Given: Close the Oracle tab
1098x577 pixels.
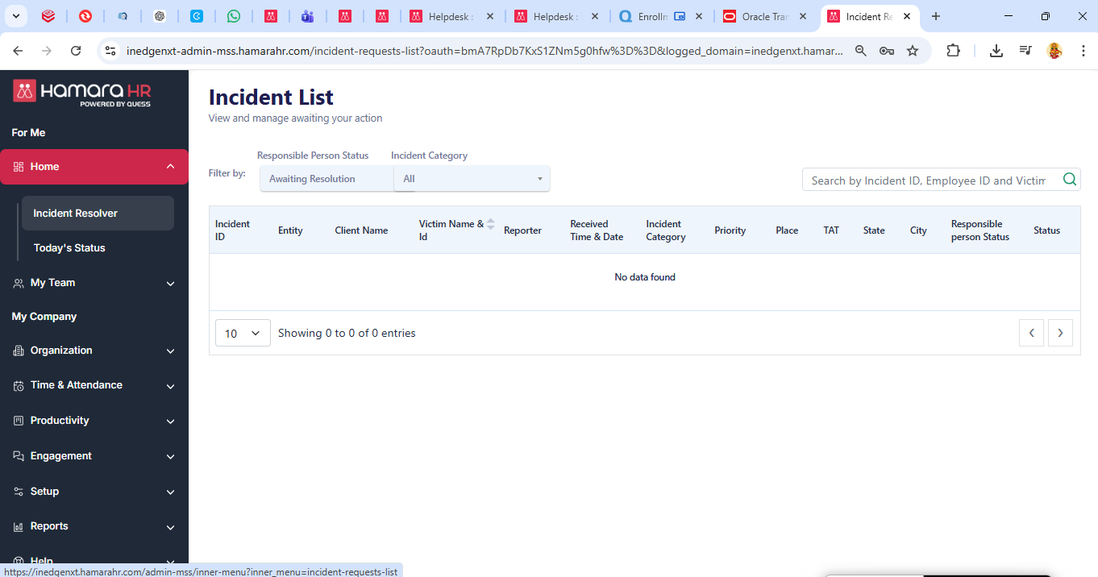Looking at the screenshot, I should [x=802, y=16].
